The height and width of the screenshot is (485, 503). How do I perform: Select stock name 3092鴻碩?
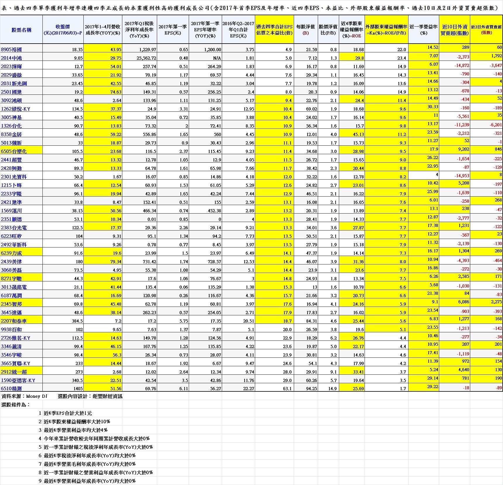[11, 100]
